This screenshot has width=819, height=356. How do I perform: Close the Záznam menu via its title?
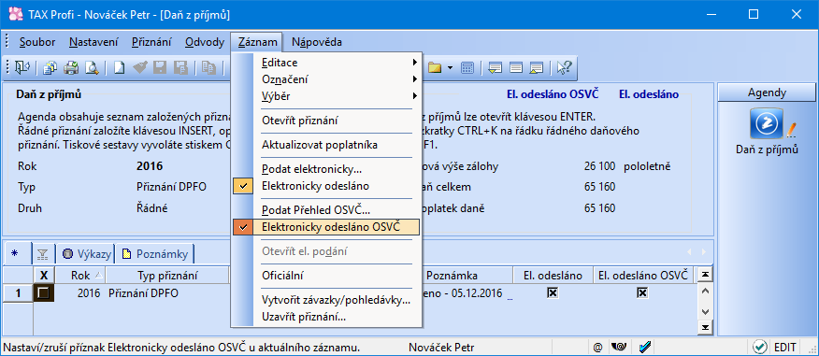257,42
